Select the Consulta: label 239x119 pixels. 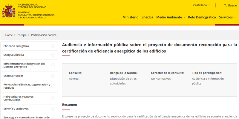click(76, 73)
